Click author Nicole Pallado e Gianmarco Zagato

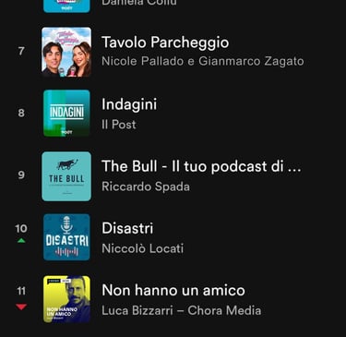click(203, 61)
